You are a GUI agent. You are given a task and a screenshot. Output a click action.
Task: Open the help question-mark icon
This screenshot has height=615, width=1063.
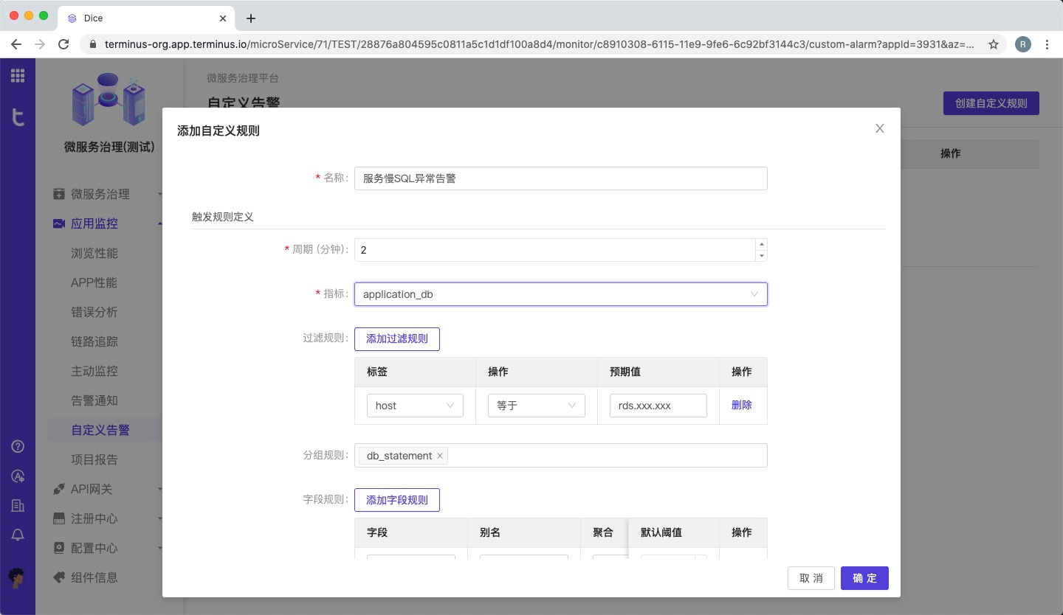pyautogui.click(x=17, y=446)
